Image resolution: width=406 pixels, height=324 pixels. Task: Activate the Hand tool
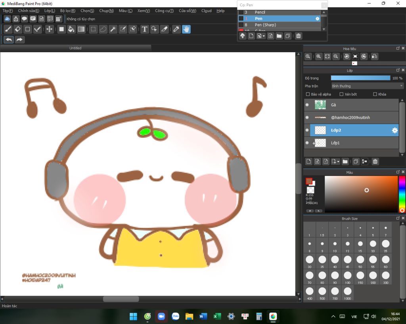(x=186, y=29)
